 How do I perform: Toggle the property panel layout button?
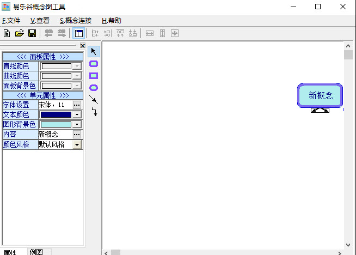[78, 33]
